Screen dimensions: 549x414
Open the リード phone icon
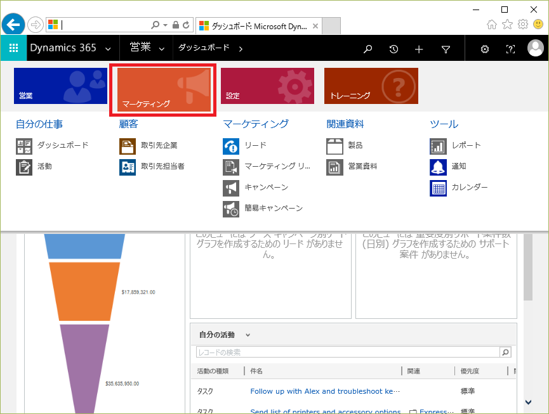coord(231,146)
